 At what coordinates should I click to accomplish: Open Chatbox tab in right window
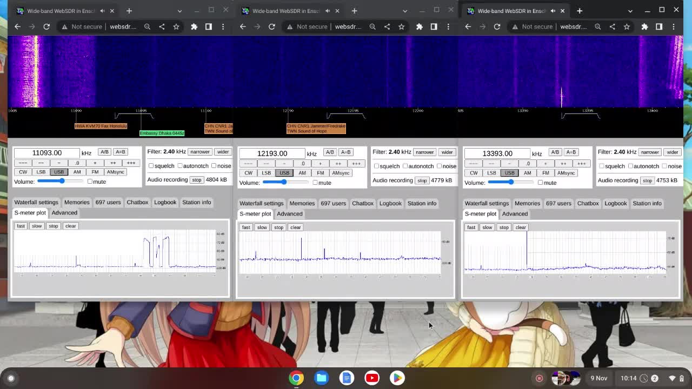click(588, 203)
